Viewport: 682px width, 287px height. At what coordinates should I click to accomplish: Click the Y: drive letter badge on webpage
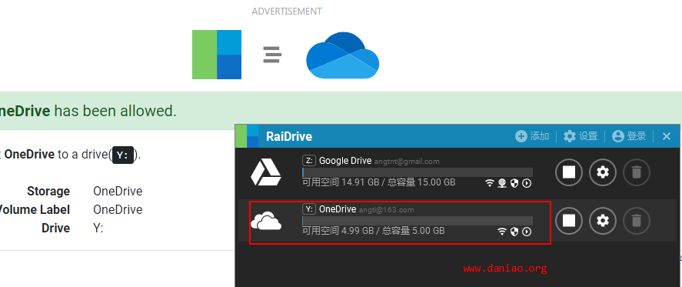(x=123, y=155)
